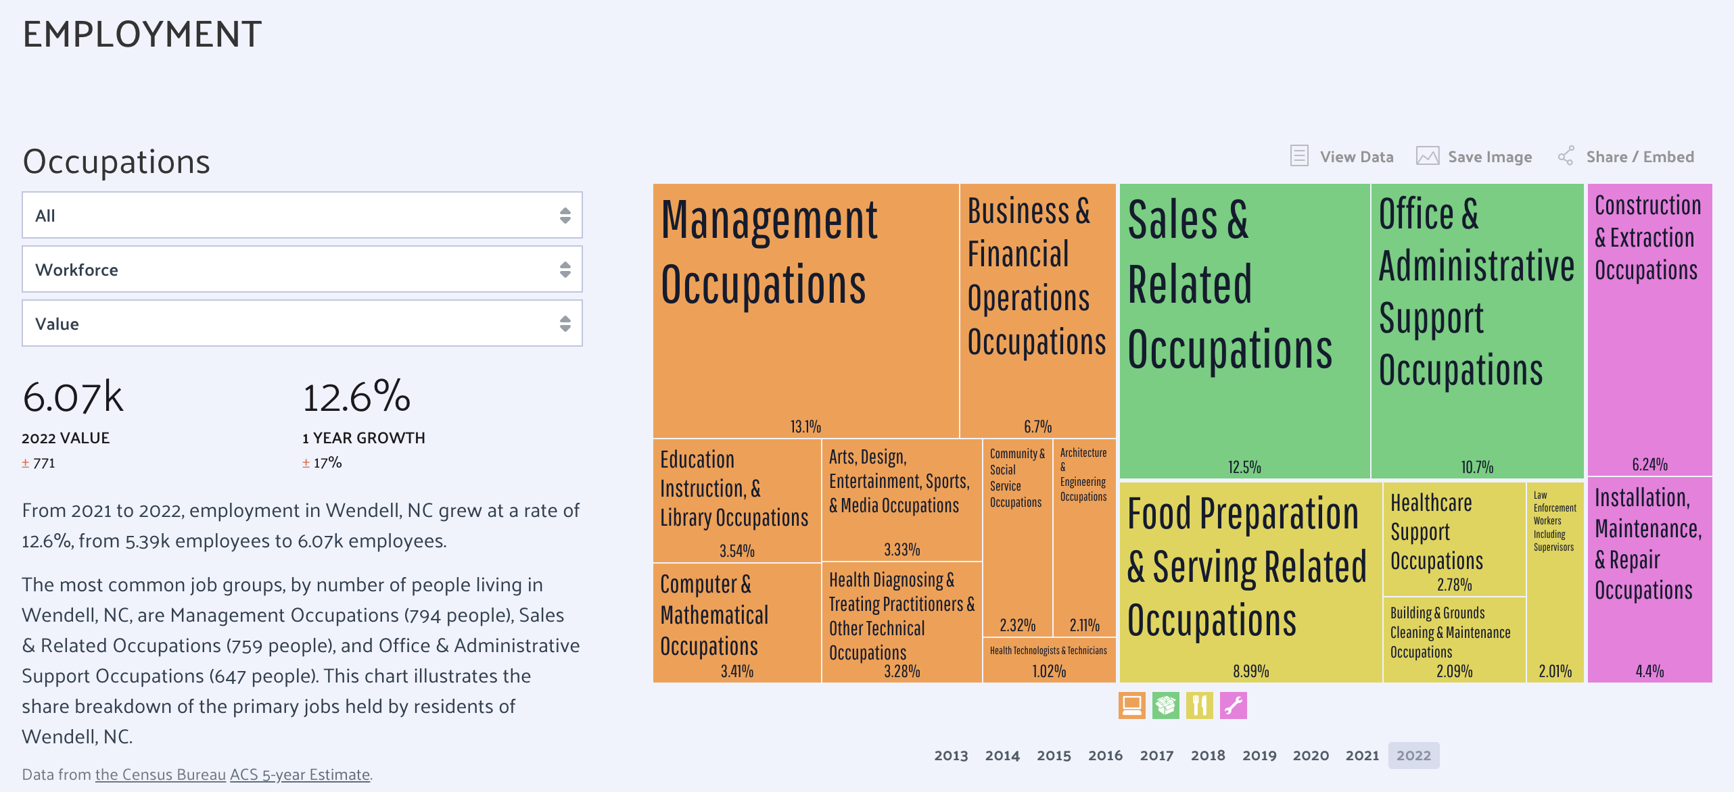Toggle the pink wrench category legend icon
Screen dimensions: 1734x792
coord(1233,706)
